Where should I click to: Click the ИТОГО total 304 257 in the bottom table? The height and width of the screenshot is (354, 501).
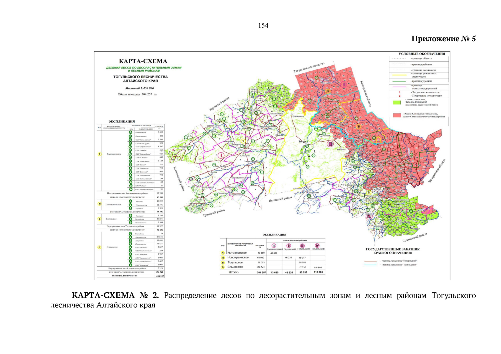[261, 273]
